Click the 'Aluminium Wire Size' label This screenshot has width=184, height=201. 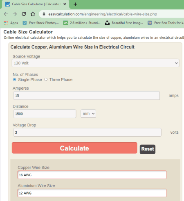click(36, 186)
